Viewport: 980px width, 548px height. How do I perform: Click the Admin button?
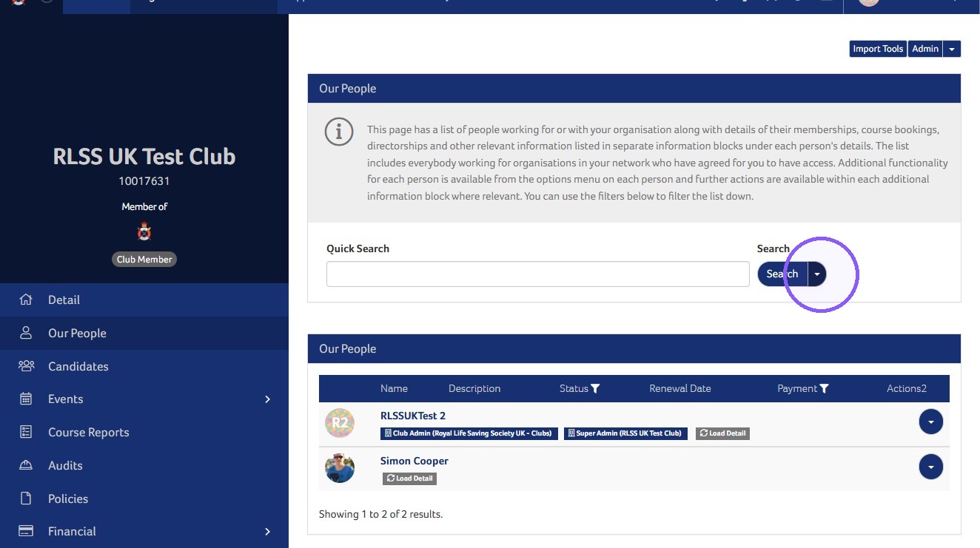pos(925,49)
